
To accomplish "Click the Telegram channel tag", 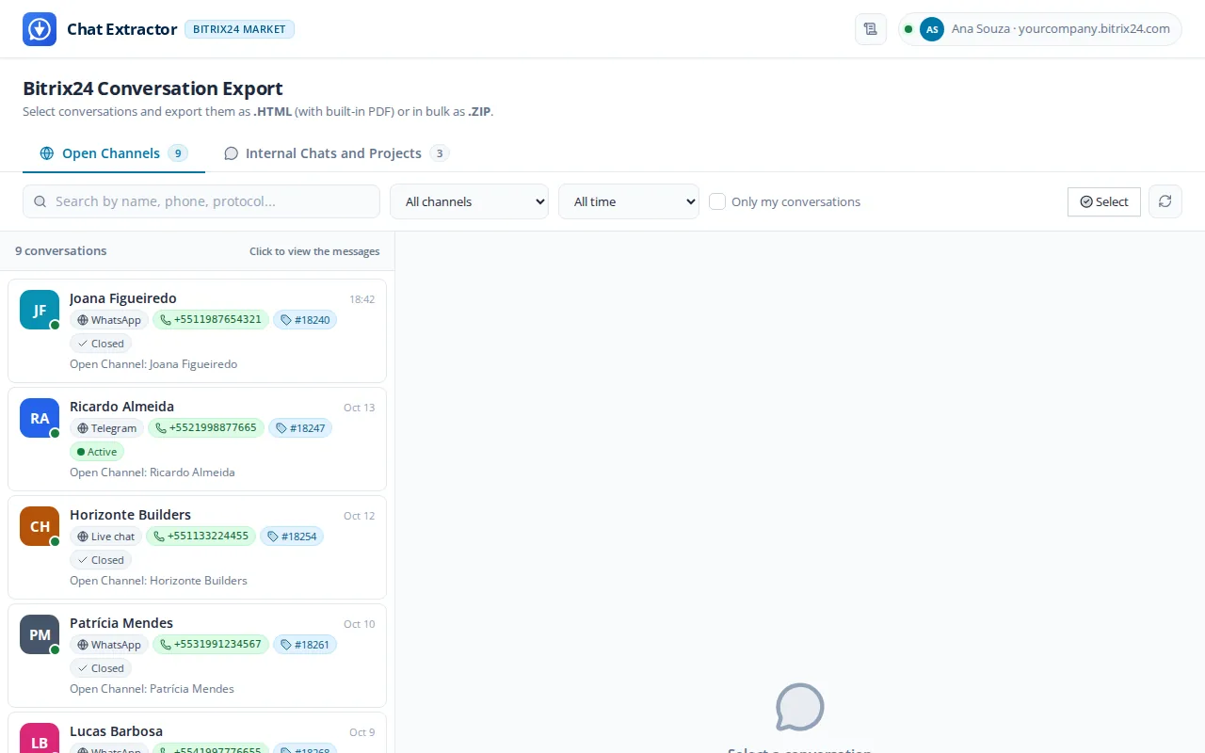I will pos(106,428).
